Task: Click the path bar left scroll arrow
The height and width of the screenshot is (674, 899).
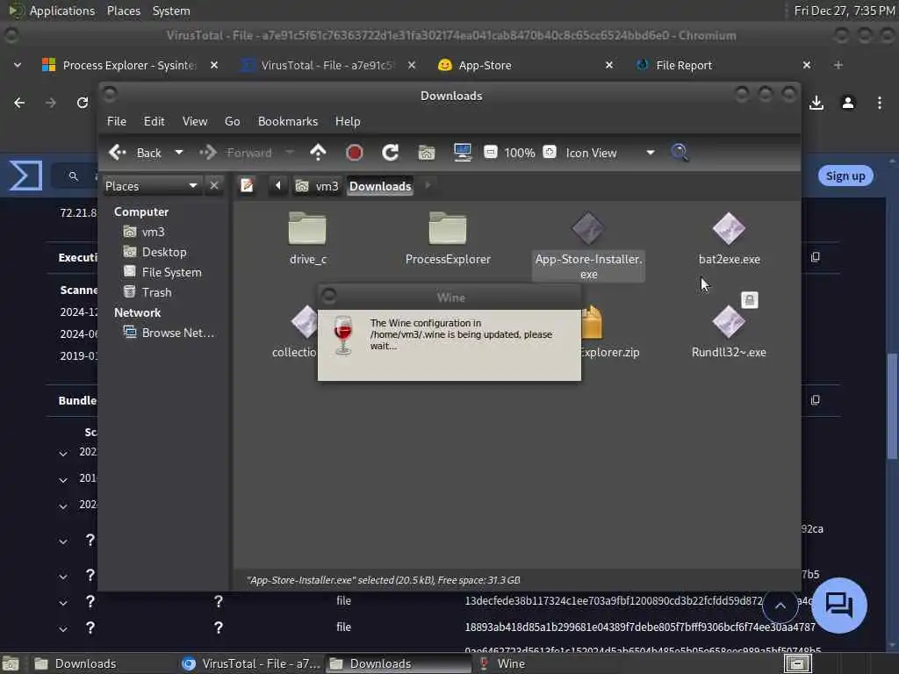Action: 278,186
